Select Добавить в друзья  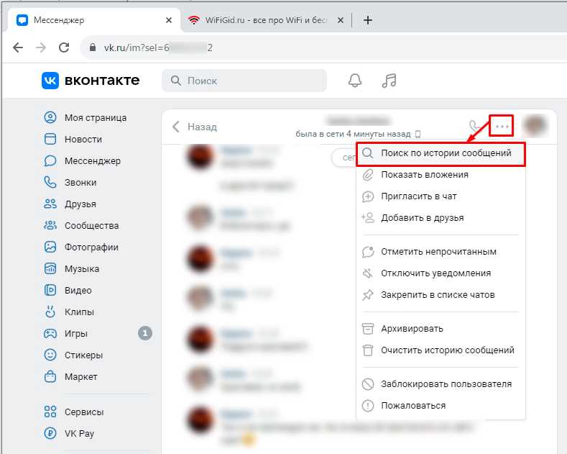tap(441, 217)
